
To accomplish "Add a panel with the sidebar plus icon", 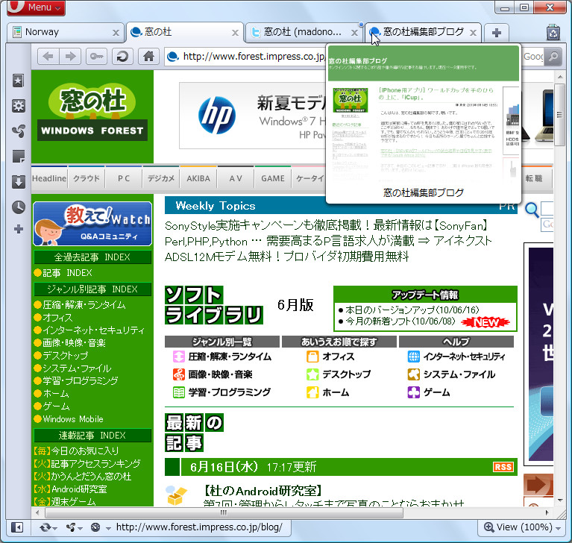I will 18,229.
